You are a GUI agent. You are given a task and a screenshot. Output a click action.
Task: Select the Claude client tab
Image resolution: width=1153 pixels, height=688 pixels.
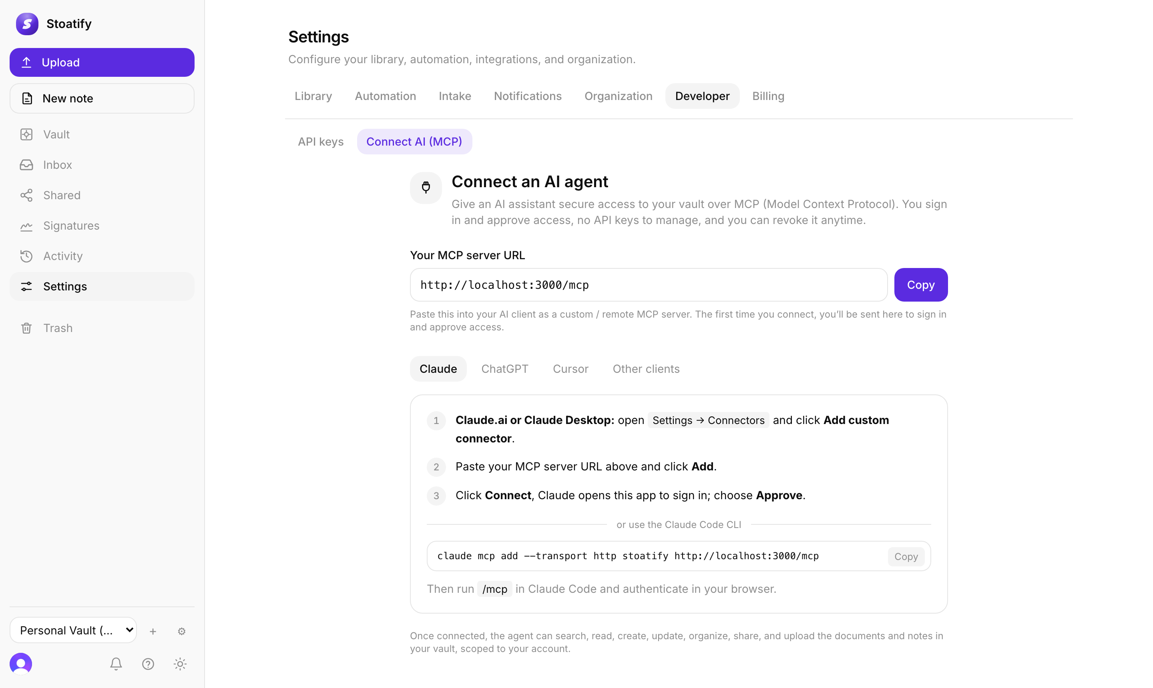click(x=438, y=368)
